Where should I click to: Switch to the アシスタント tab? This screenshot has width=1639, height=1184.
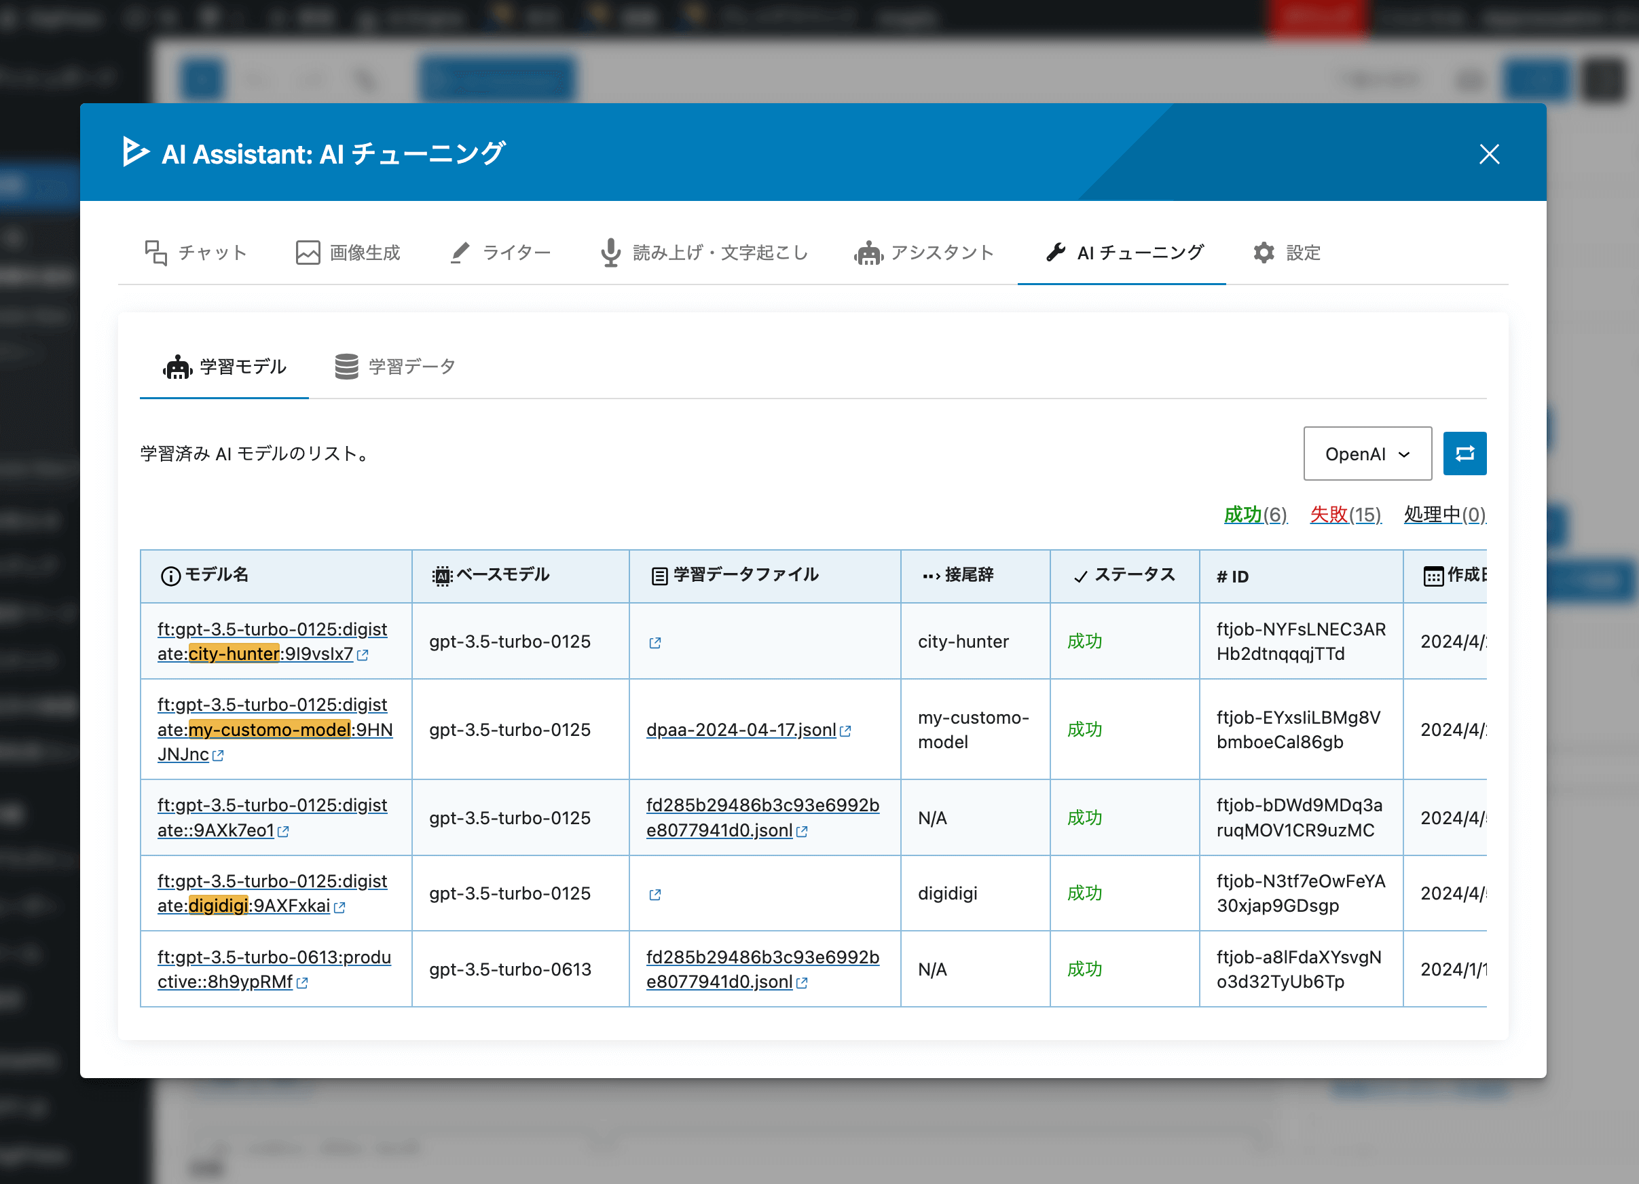click(x=923, y=253)
